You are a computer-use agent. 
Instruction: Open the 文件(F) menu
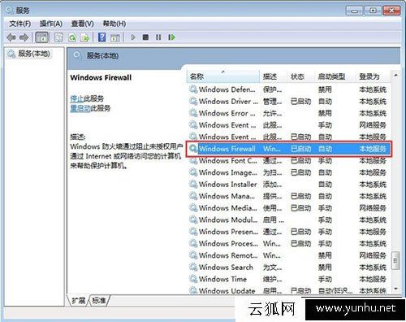click(x=20, y=24)
